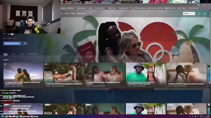Click the PLUS+ button in the header
The width and height of the screenshot is (211, 118).
(x=189, y=13)
